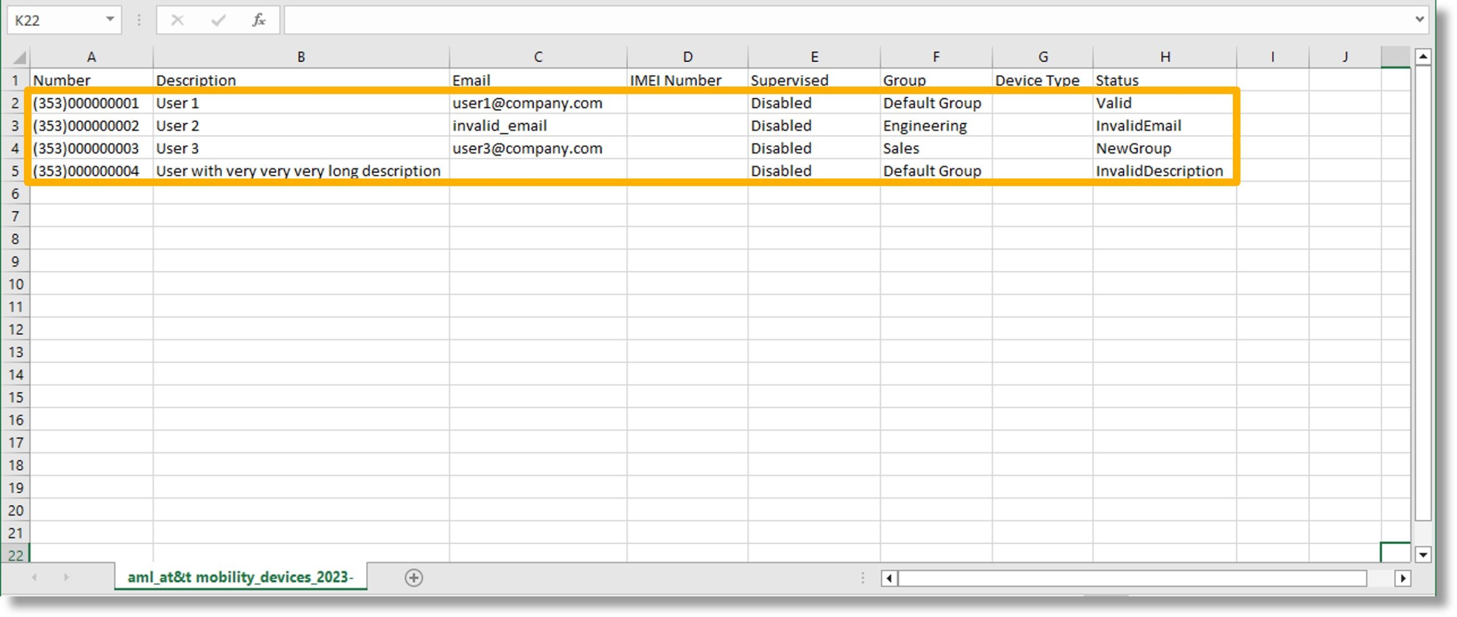The width and height of the screenshot is (1457, 617).
Task: Select the aml_at&t mobility_devices sheet tab
Action: coord(240,577)
